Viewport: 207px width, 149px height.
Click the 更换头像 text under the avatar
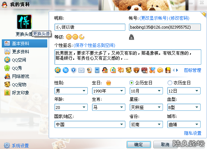pos(24,34)
